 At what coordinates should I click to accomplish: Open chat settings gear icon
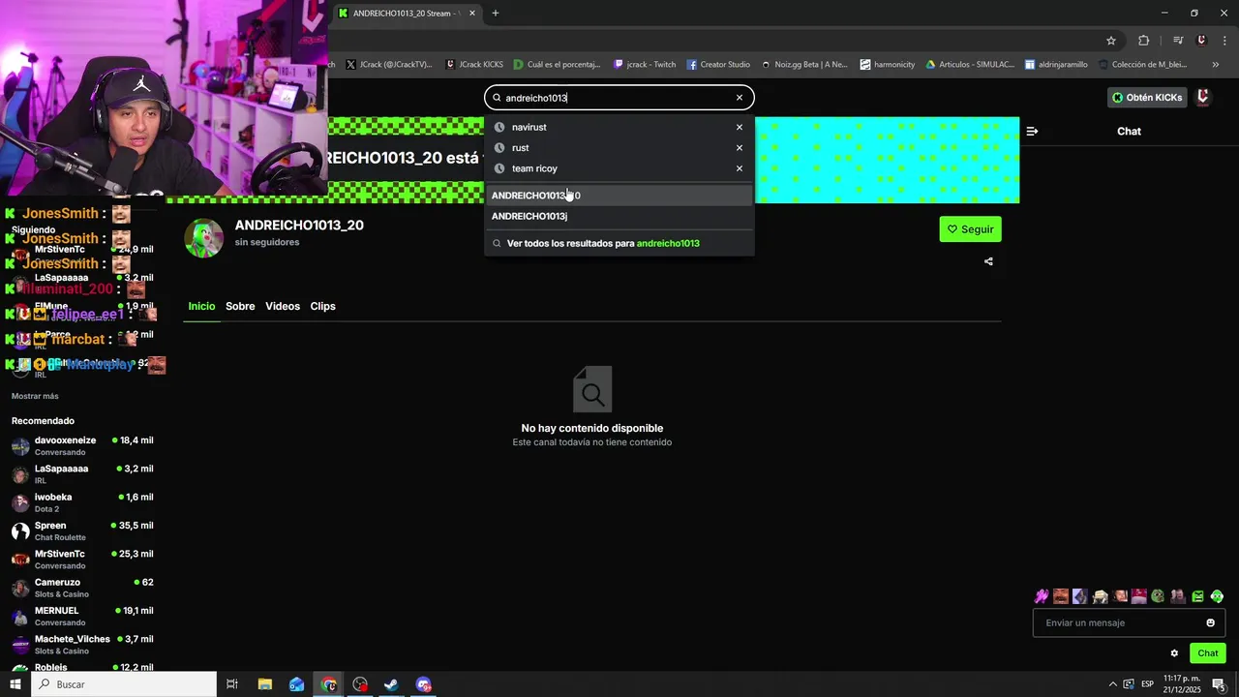(1174, 653)
